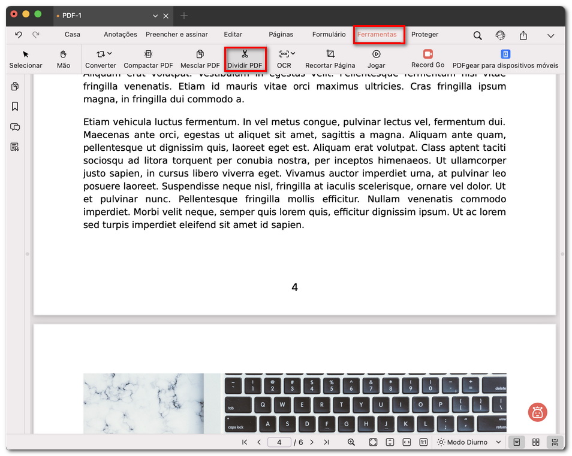The width and height of the screenshot is (572, 456).
Task: Open the comments sidebar panel
Action: pos(14,127)
